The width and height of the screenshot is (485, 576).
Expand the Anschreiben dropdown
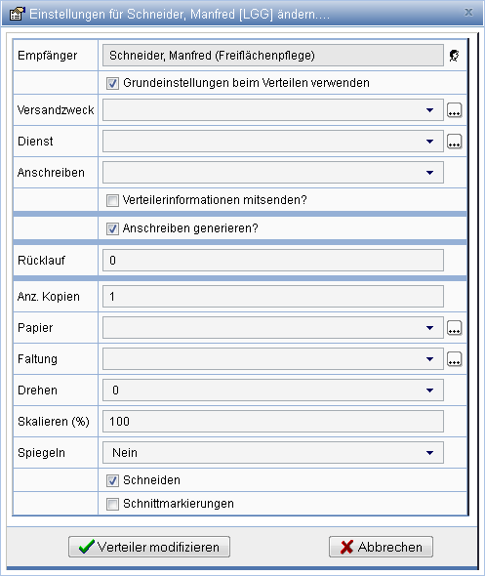pos(273,172)
